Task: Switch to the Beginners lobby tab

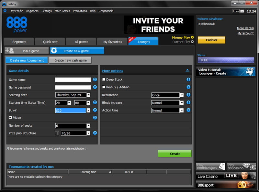Action: [x=19, y=42]
